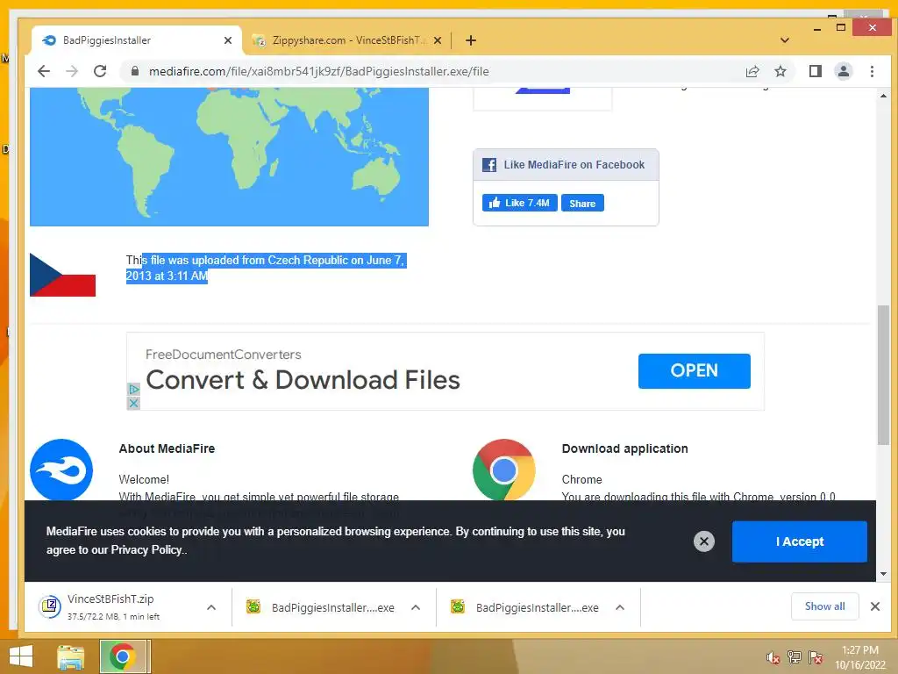Viewport: 898px width, 674px height.
Task: Expand options for first BadPiggiesInstaller download
Action: click(416, 607)
